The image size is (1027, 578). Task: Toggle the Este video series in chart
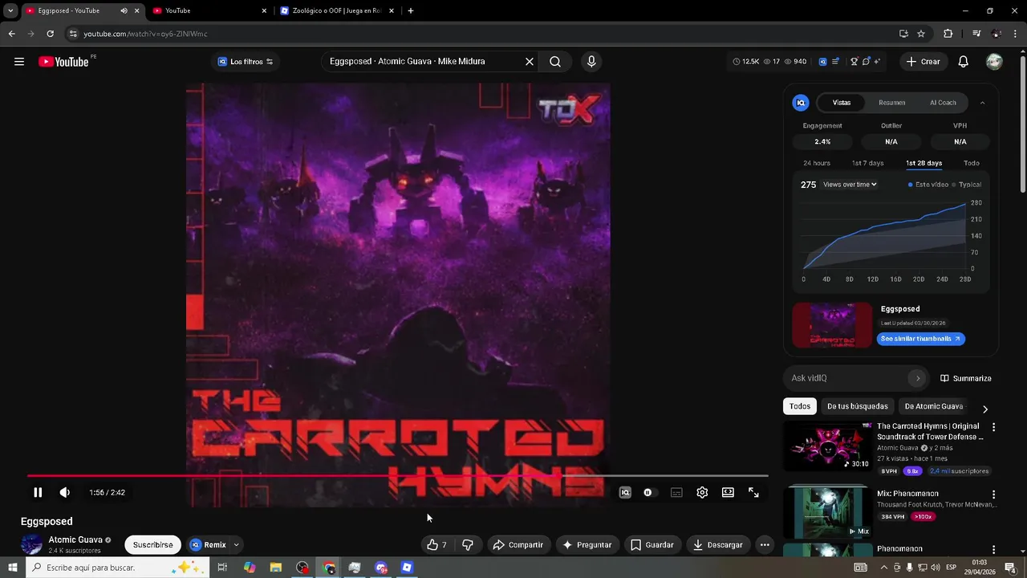(x=928, y=185)
